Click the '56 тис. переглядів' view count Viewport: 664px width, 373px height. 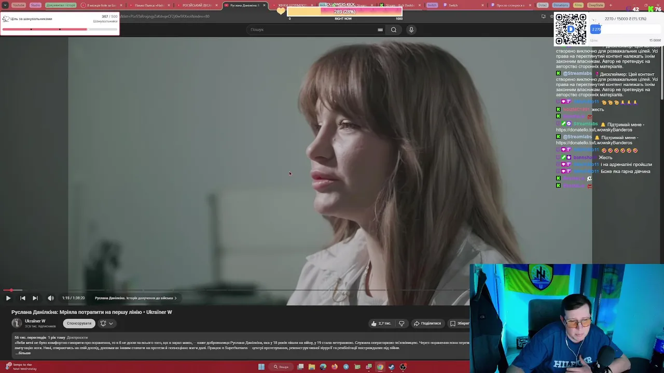click(30, 337)
